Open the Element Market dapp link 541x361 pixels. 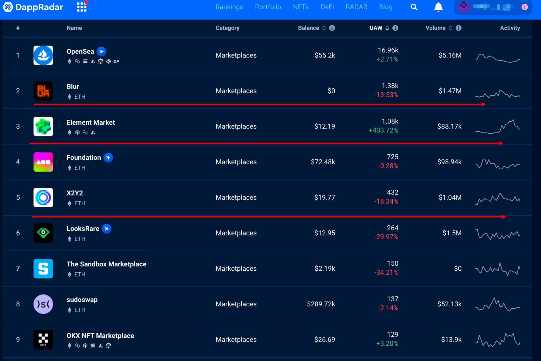tap(91, 122)
